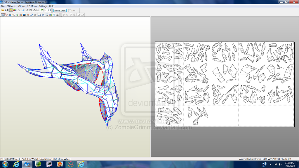This screenshot has height=168, width=299.
Task: Open the Help menu
Action: pyautogui.click(x=52, y=6)
